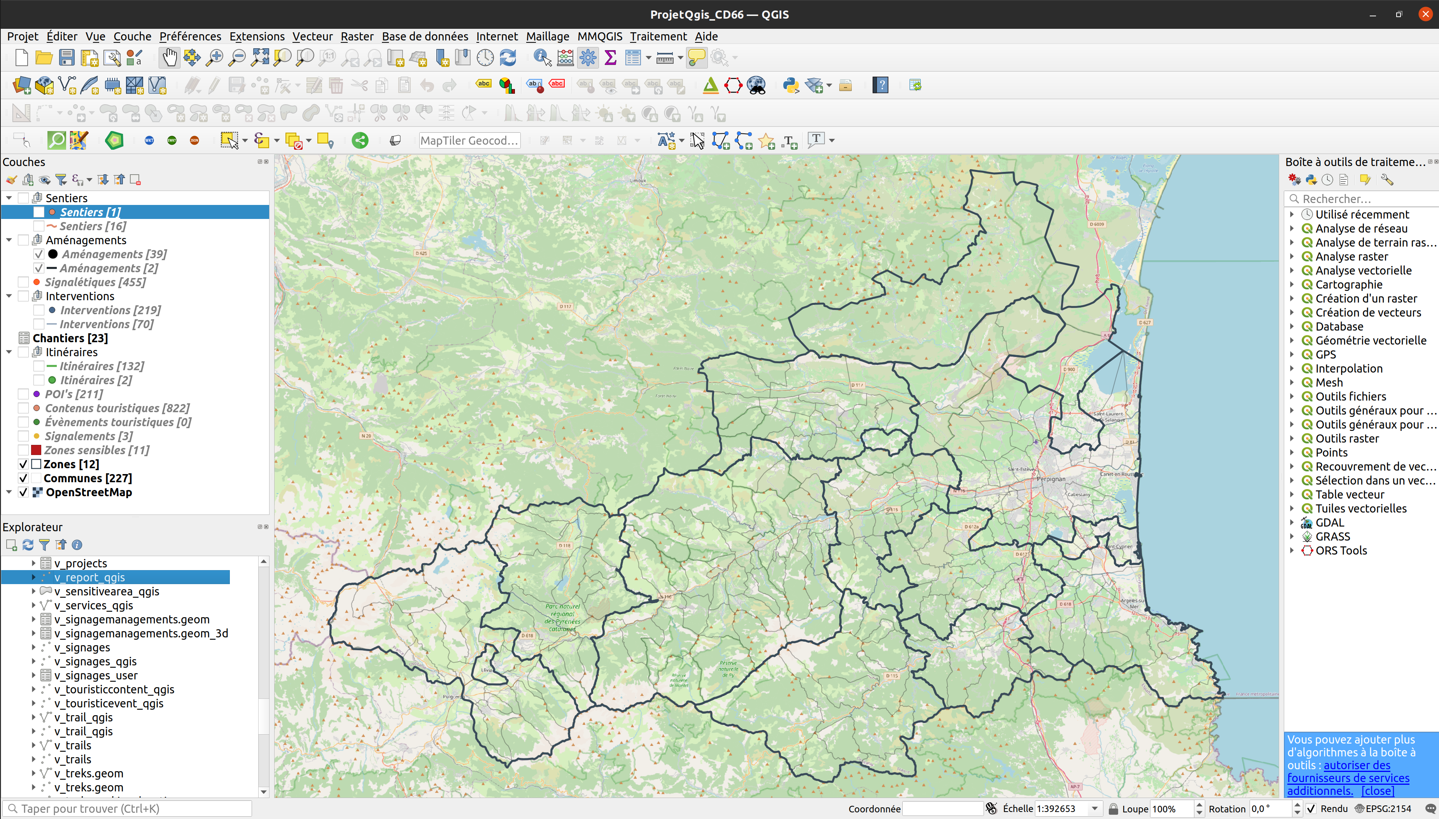Collapse the Itinéraires layer group
This screenshot has width=1439, height=819.
[9, 352]
